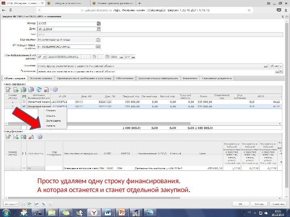
Task: Click the Отмена button
Action: coord(259,204)
